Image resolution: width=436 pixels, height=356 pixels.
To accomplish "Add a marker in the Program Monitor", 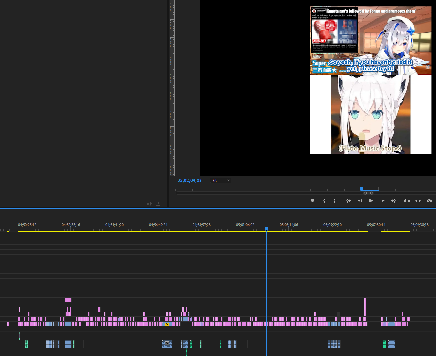I will point(312,201).
